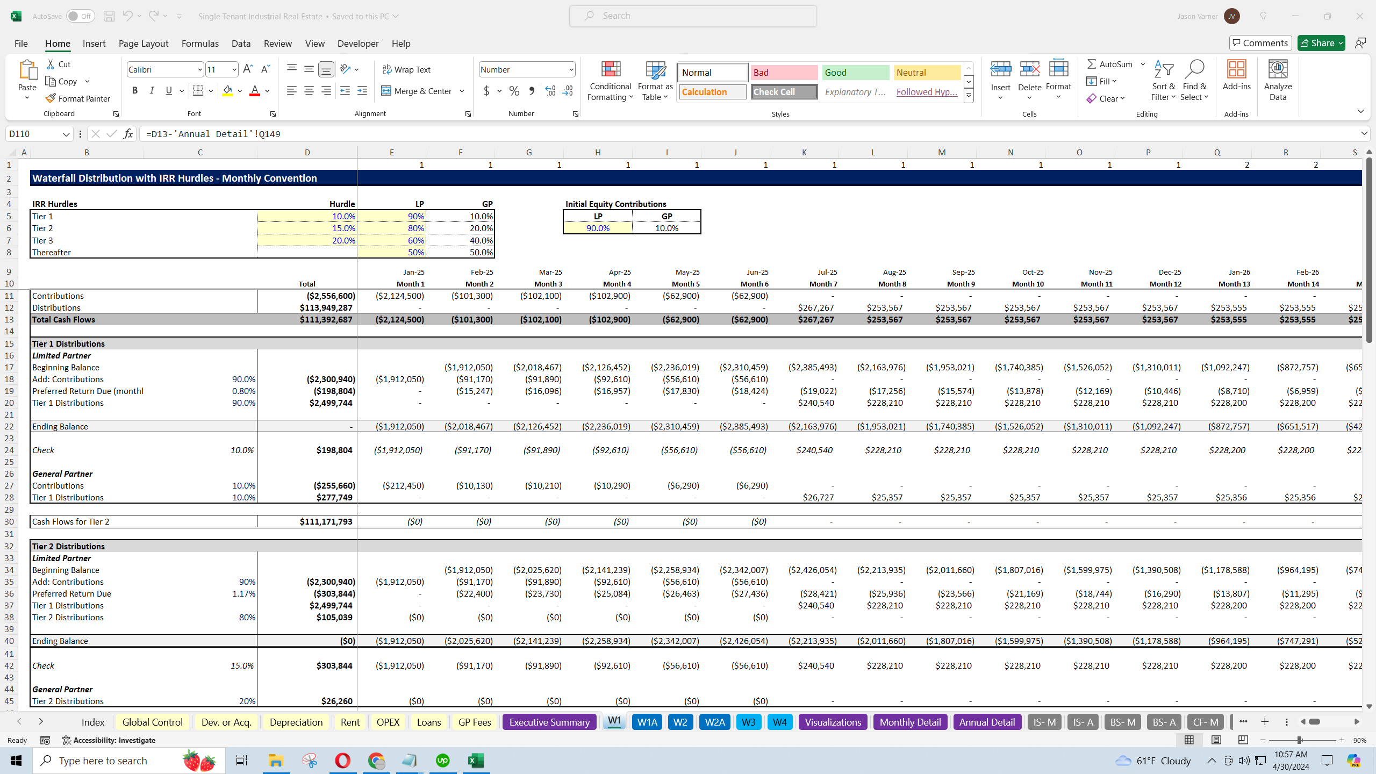Apply the Check Cell style

[784, 92]
